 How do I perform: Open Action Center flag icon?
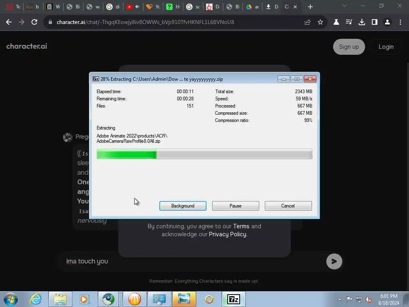[x=349, y=299]
